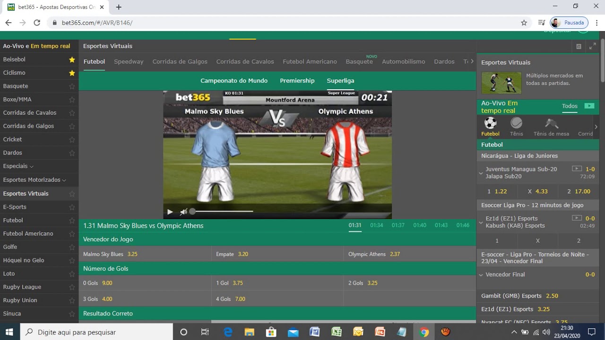Select the 01:40 kickoff time
Viewport: 605px width, 340px height.
pos(420,225)
